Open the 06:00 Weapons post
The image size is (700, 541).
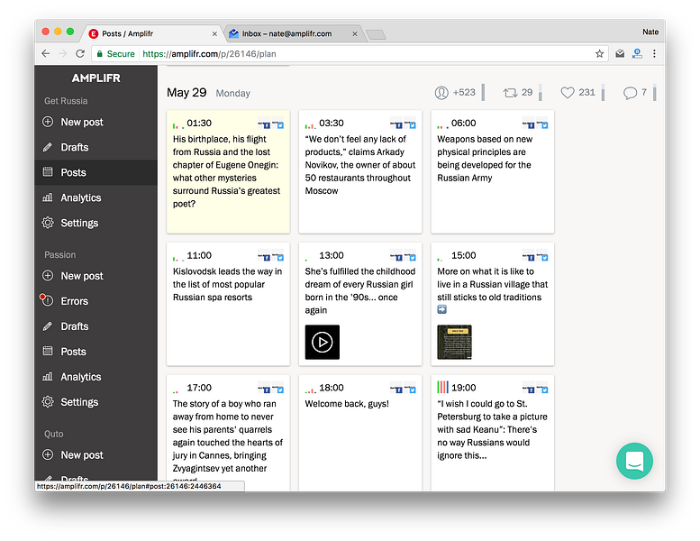(x=493, y=171)
